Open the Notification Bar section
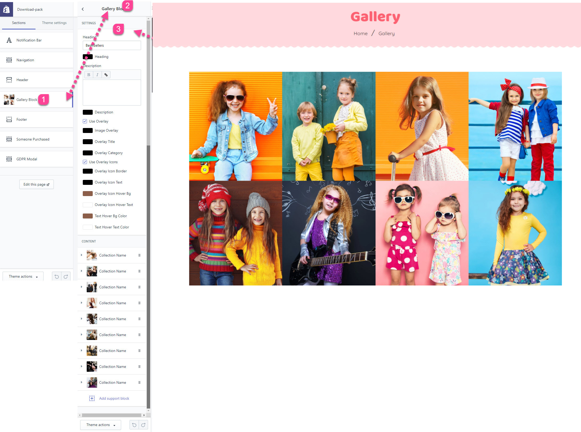581x432 pixels. 36,40
